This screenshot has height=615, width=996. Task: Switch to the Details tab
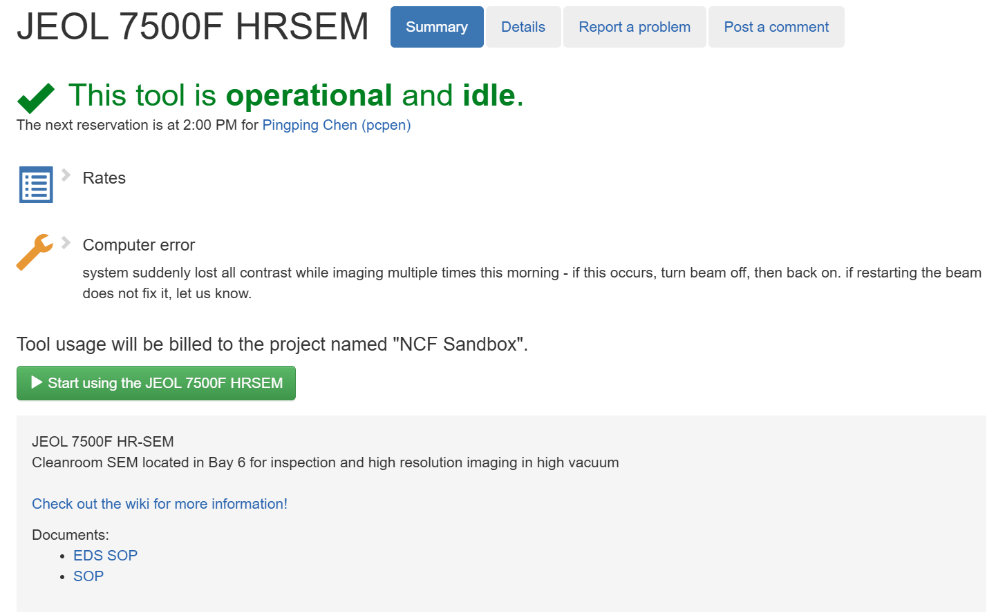pos(523,27)
